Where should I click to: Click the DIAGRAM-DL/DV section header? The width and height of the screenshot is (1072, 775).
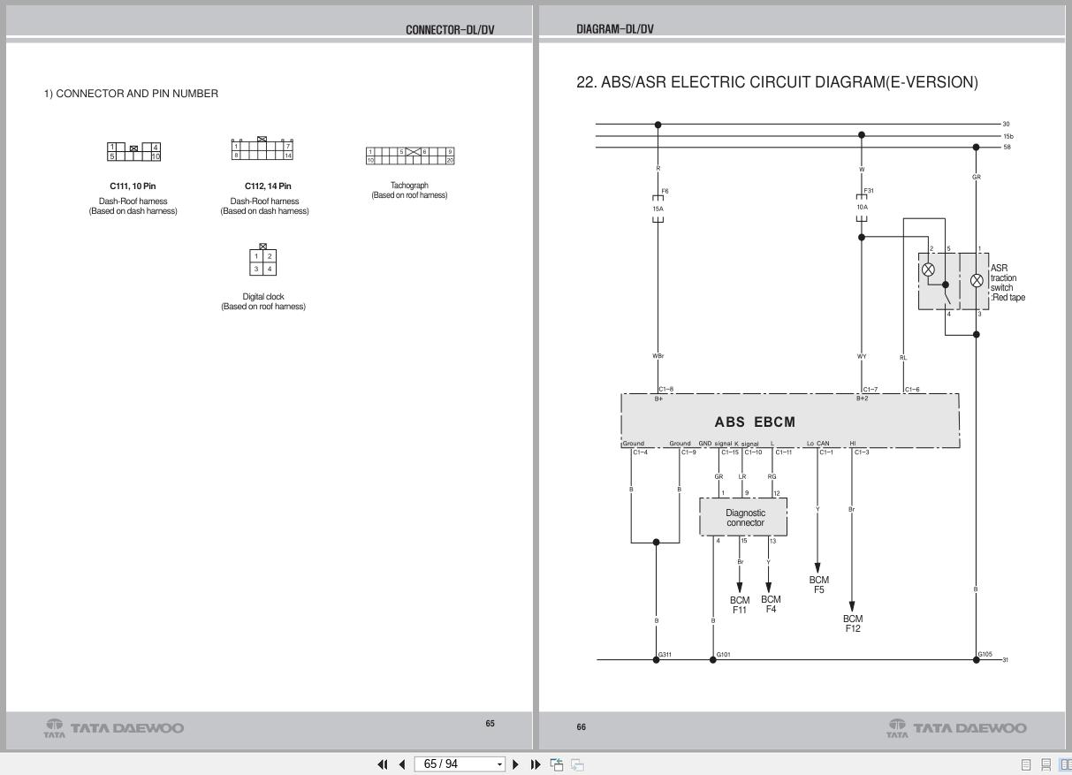[616, 27]
